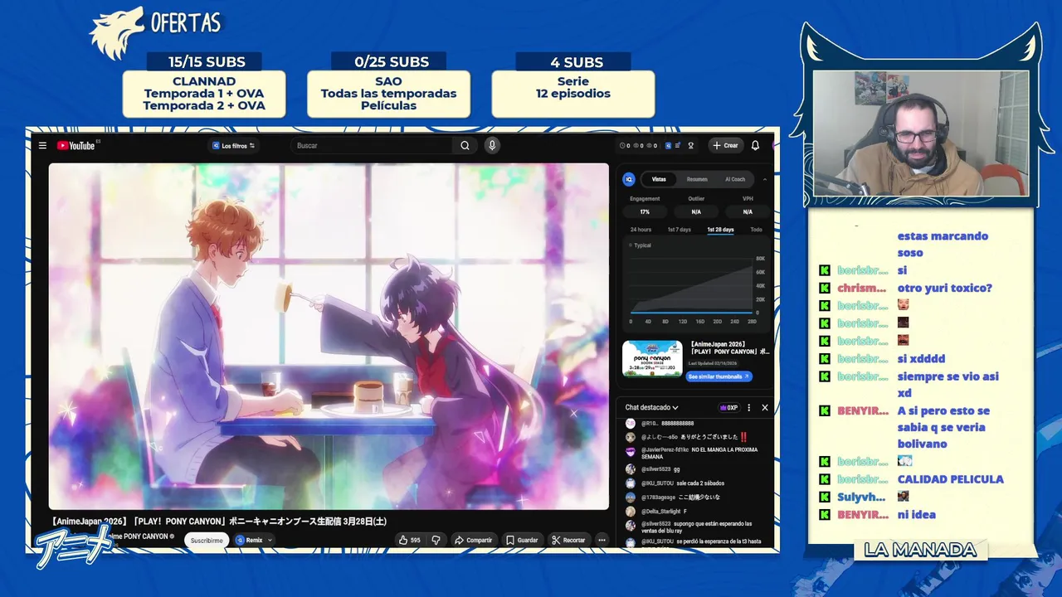
Task: Focus the Buscar search field
Action: click(372, 145)
